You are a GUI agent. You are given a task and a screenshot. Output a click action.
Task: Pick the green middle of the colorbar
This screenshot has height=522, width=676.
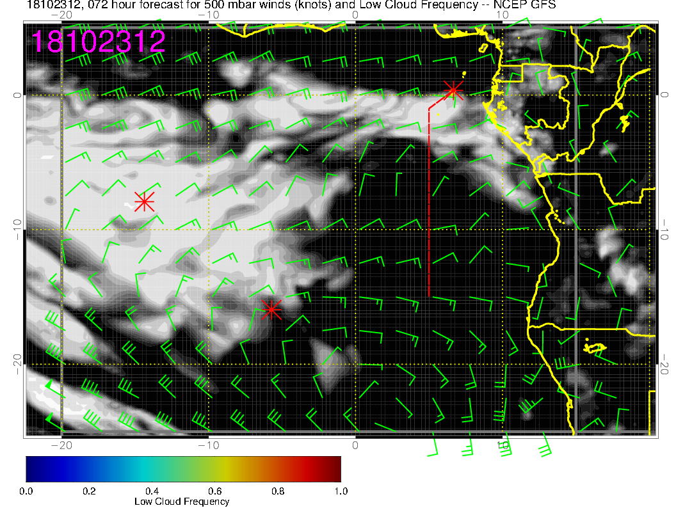tap(183, 468)
